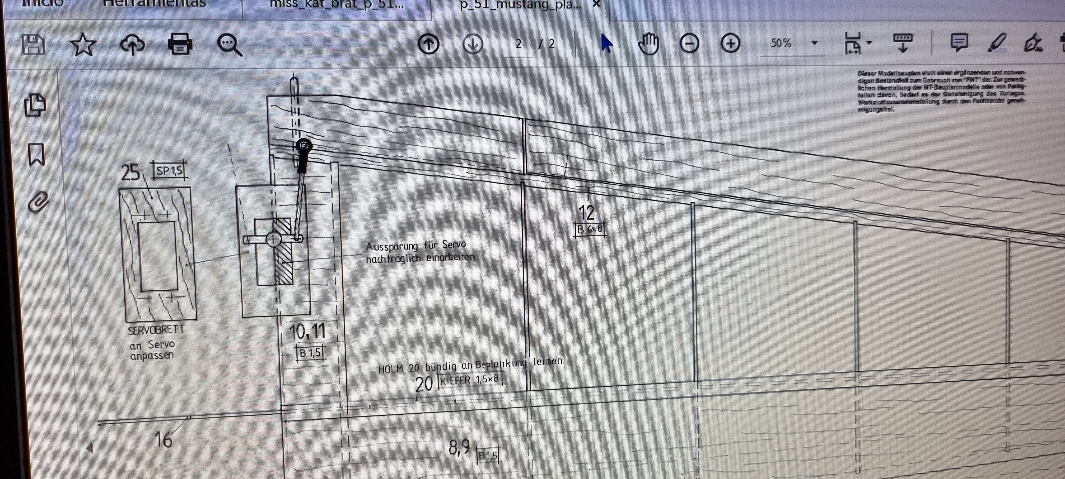Screen dimensions: 1065x479
Task: Activate the hand pan tool
Action: tap(648, 43)
